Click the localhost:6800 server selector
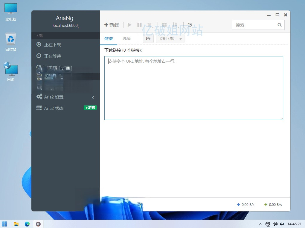The height and width of the screenshot is (228, 305). point(65,25)
